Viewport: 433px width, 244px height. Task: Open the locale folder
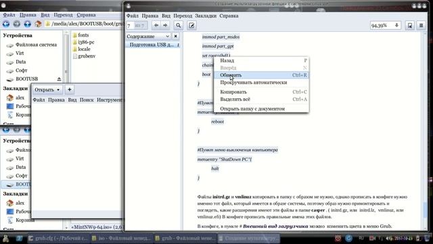(x=81, y=49)
